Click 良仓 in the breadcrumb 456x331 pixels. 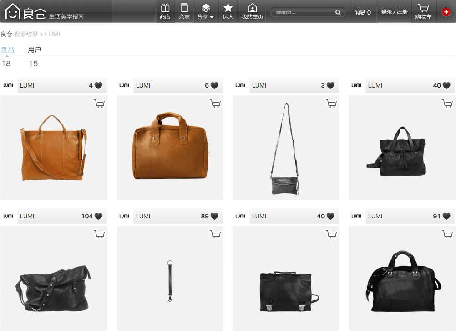click(6, 34)
